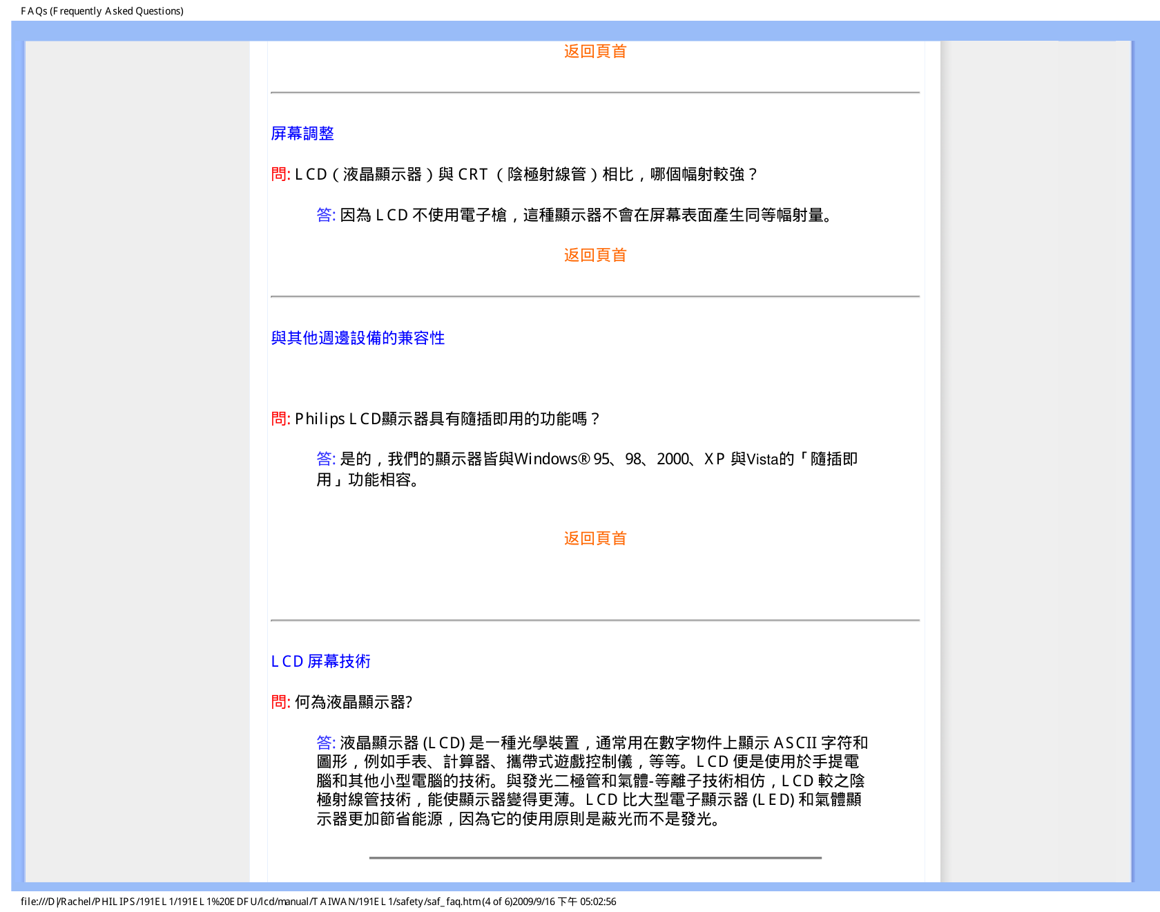Screen dimensions: 1160x912
Task: Select the Philips LCD plug-and-play question
Action: pyautogui.click(x=436, y=419)
